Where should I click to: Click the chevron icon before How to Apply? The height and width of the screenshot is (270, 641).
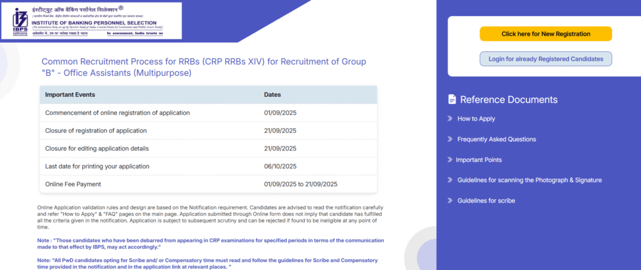tap(450, 119)
